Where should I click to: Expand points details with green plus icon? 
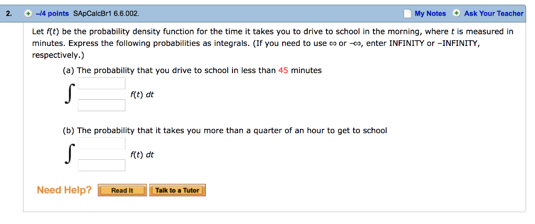[28, 14]
